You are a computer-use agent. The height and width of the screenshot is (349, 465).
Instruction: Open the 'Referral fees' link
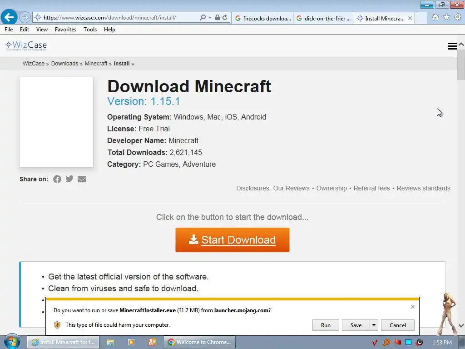tap(371, 188)
